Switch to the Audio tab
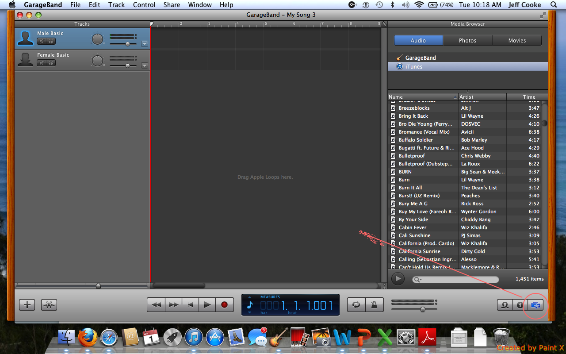Screen dimensions: 566x354 [x=418, y=40]
